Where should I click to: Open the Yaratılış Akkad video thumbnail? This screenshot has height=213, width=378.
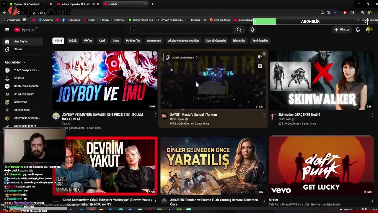tap(213, 166)
